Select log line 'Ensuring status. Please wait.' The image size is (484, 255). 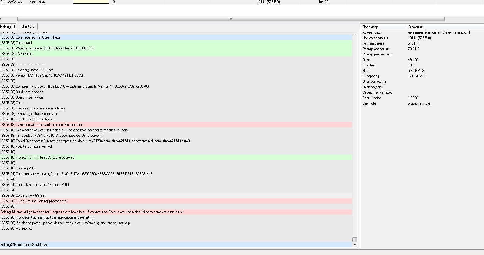176,114
